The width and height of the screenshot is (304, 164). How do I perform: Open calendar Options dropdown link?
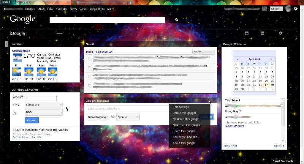pos(279,146)
